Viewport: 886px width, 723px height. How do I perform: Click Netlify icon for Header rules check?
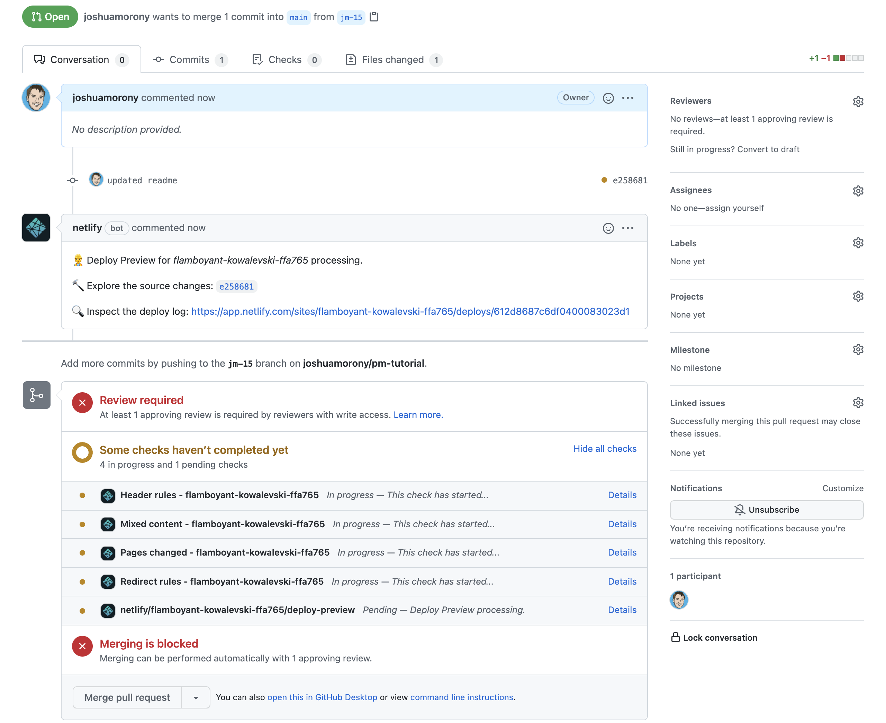point(108,496)
